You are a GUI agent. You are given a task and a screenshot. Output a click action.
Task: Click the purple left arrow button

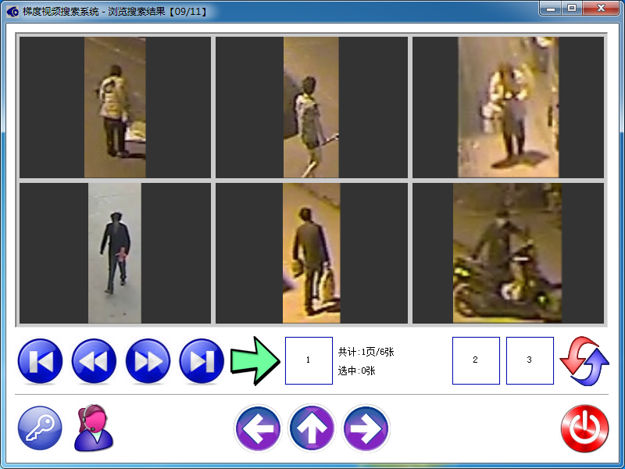pos(258,428)
